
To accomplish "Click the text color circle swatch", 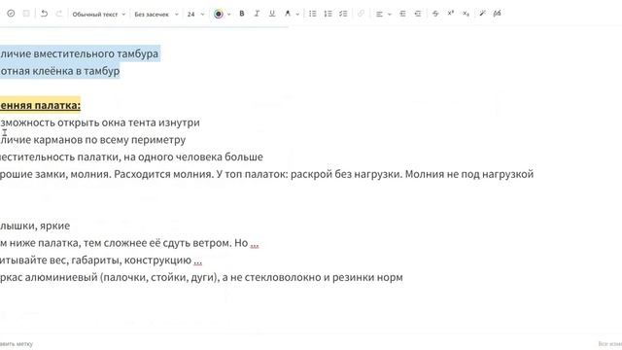I will click(x=218, y=14).
